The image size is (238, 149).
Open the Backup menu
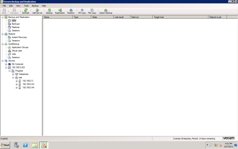click(x=35, y=6)
